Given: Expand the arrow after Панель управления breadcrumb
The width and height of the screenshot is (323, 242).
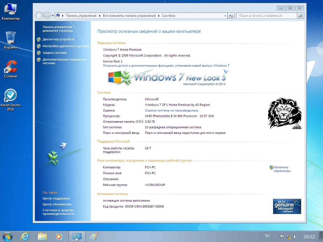Looking at the screenshot, I should (x=100, y=16).
